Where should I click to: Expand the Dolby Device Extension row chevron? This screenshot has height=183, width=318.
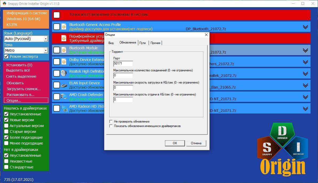(305, 62)
